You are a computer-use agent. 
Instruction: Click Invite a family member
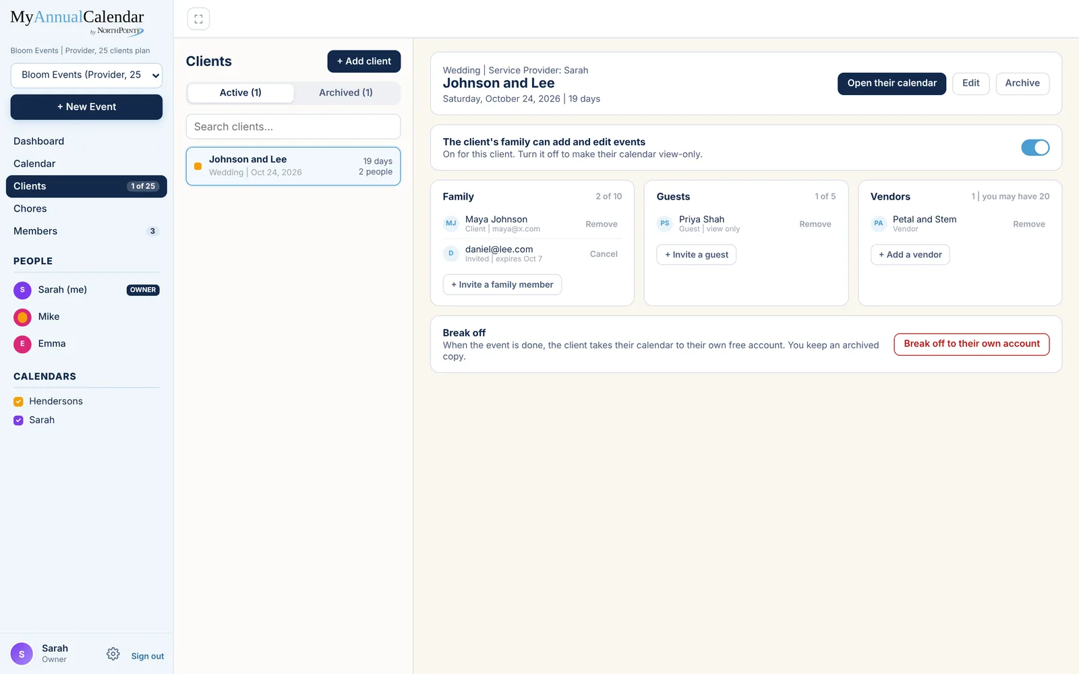pos(502,285)
